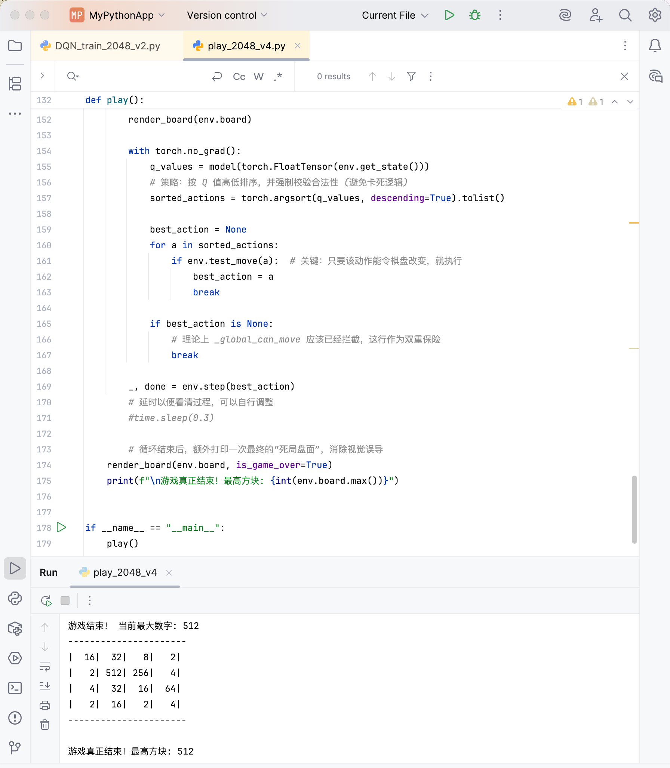The image size is (670, 768).
Task: Toggle Regex option in find bar
Action: pos(278,77)
